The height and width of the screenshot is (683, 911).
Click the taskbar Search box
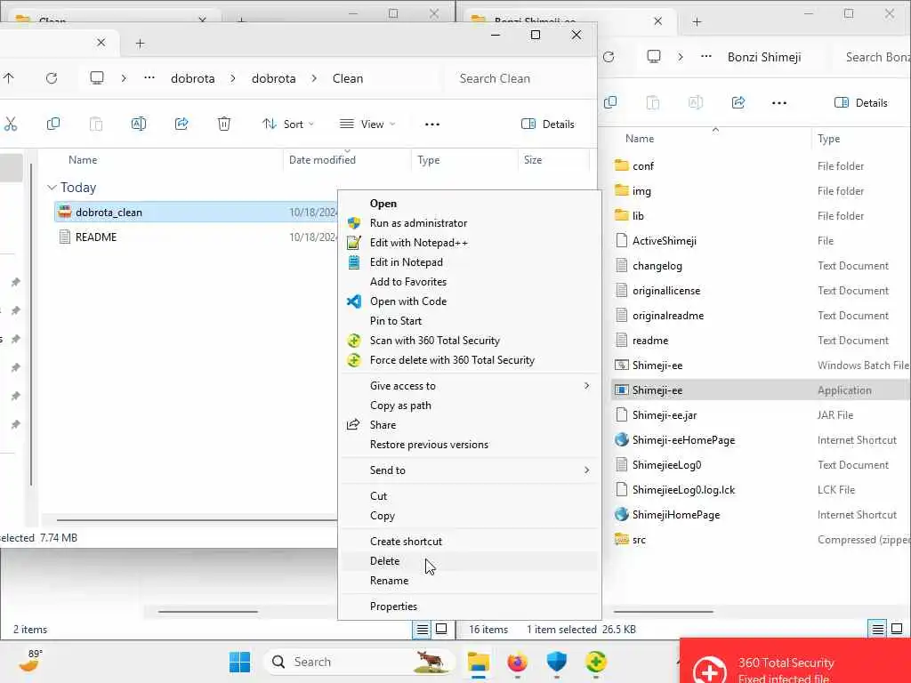coord(361,662)
